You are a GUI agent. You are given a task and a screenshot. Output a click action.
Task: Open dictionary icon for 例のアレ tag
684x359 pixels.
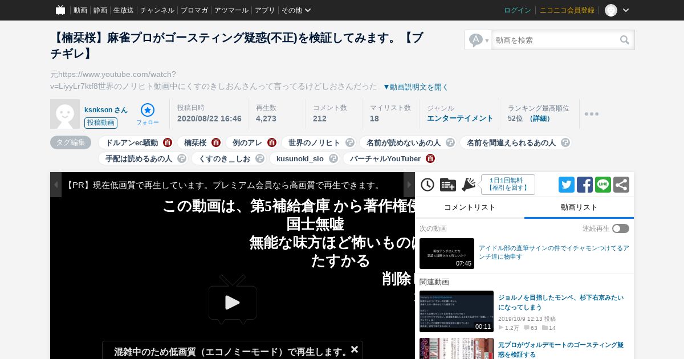pyautogui.click(x=272, y=142)
